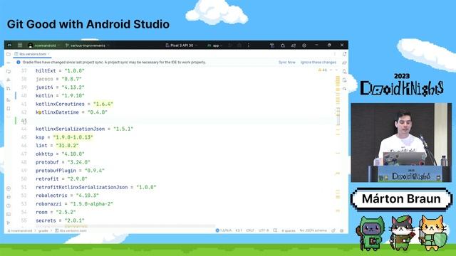Viewport: 456px width, 256px height.
Task: Click the kotlinxCoroutines "1.6.4" value
Action: click(103, 104)
